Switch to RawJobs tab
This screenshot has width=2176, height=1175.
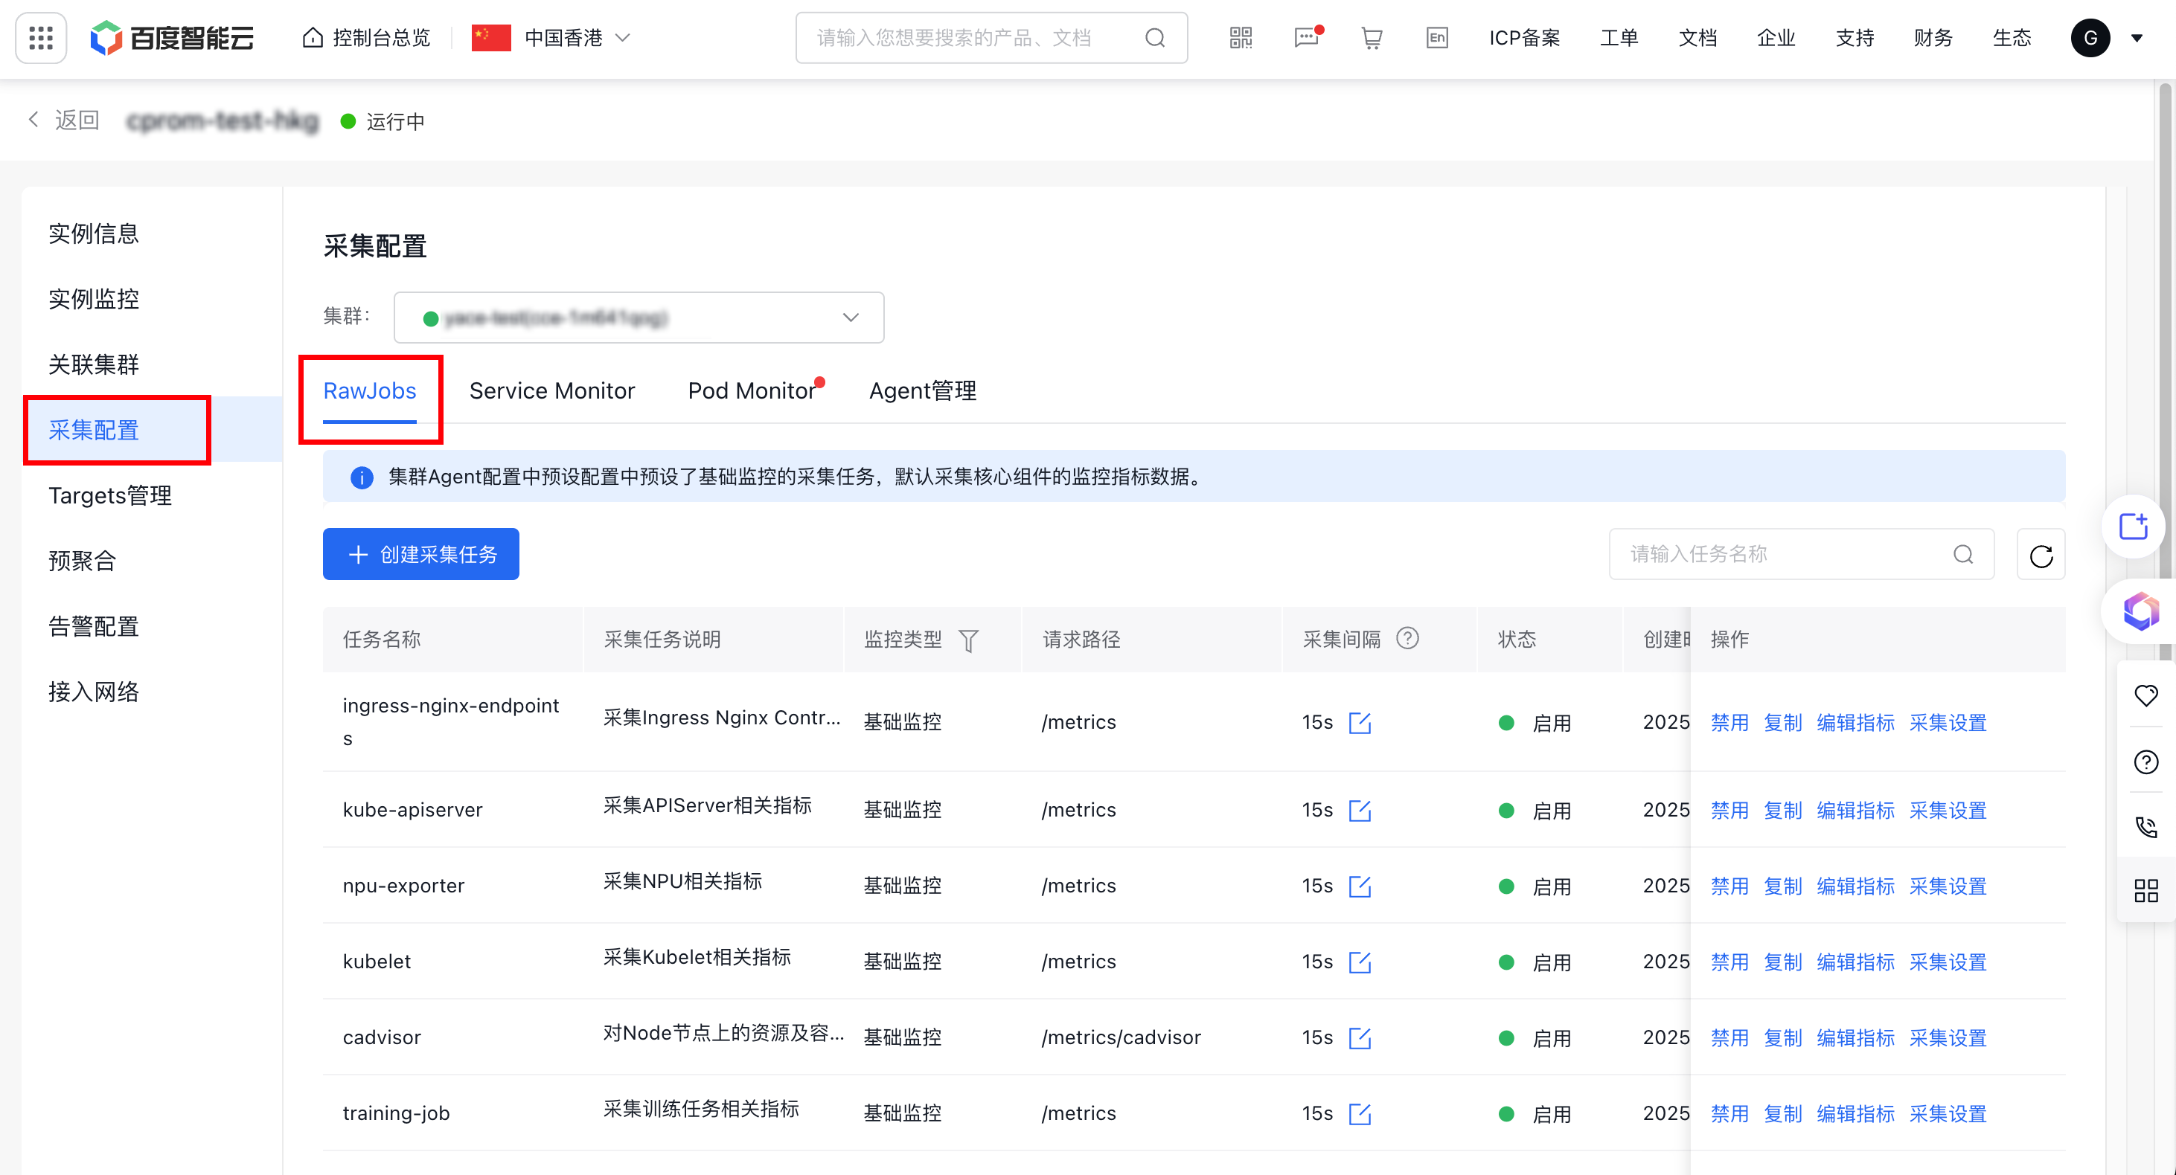pos(369,391)
